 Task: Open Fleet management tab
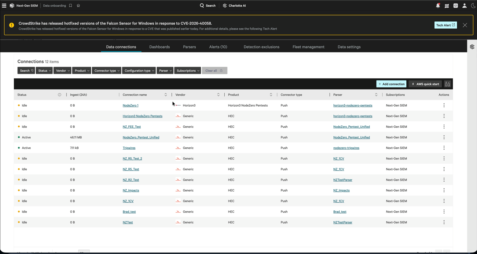tap(308, 47)
